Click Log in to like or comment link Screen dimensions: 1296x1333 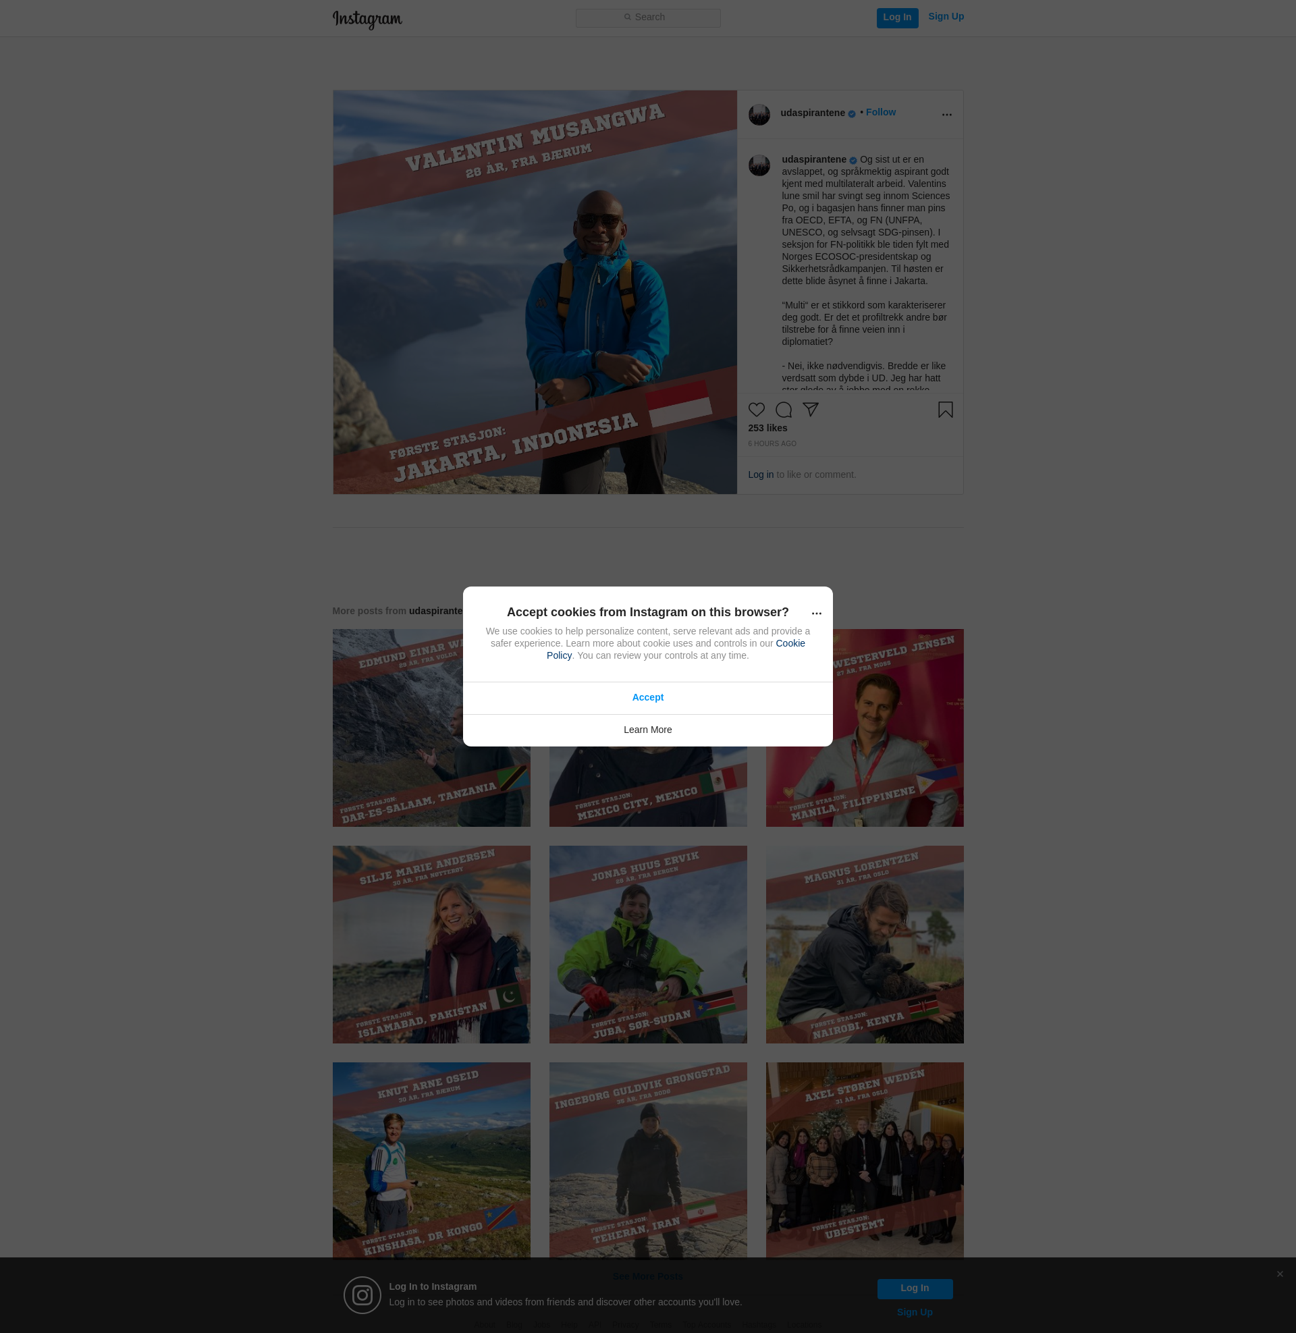(760, 474)
